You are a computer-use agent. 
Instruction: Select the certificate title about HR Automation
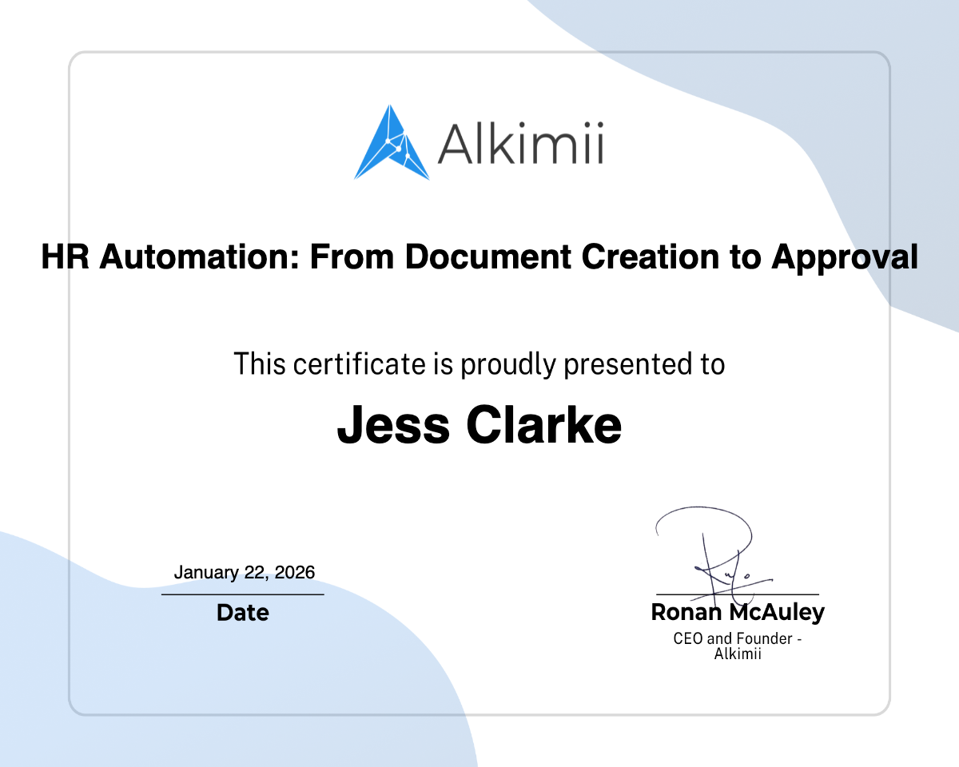479,257
